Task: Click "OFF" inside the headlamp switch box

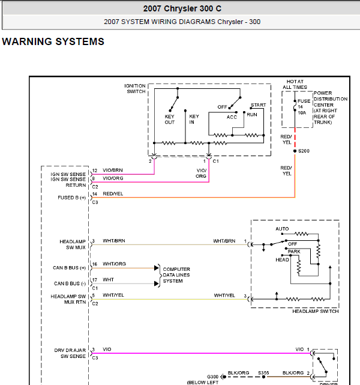Action: (x=292, y=244)
